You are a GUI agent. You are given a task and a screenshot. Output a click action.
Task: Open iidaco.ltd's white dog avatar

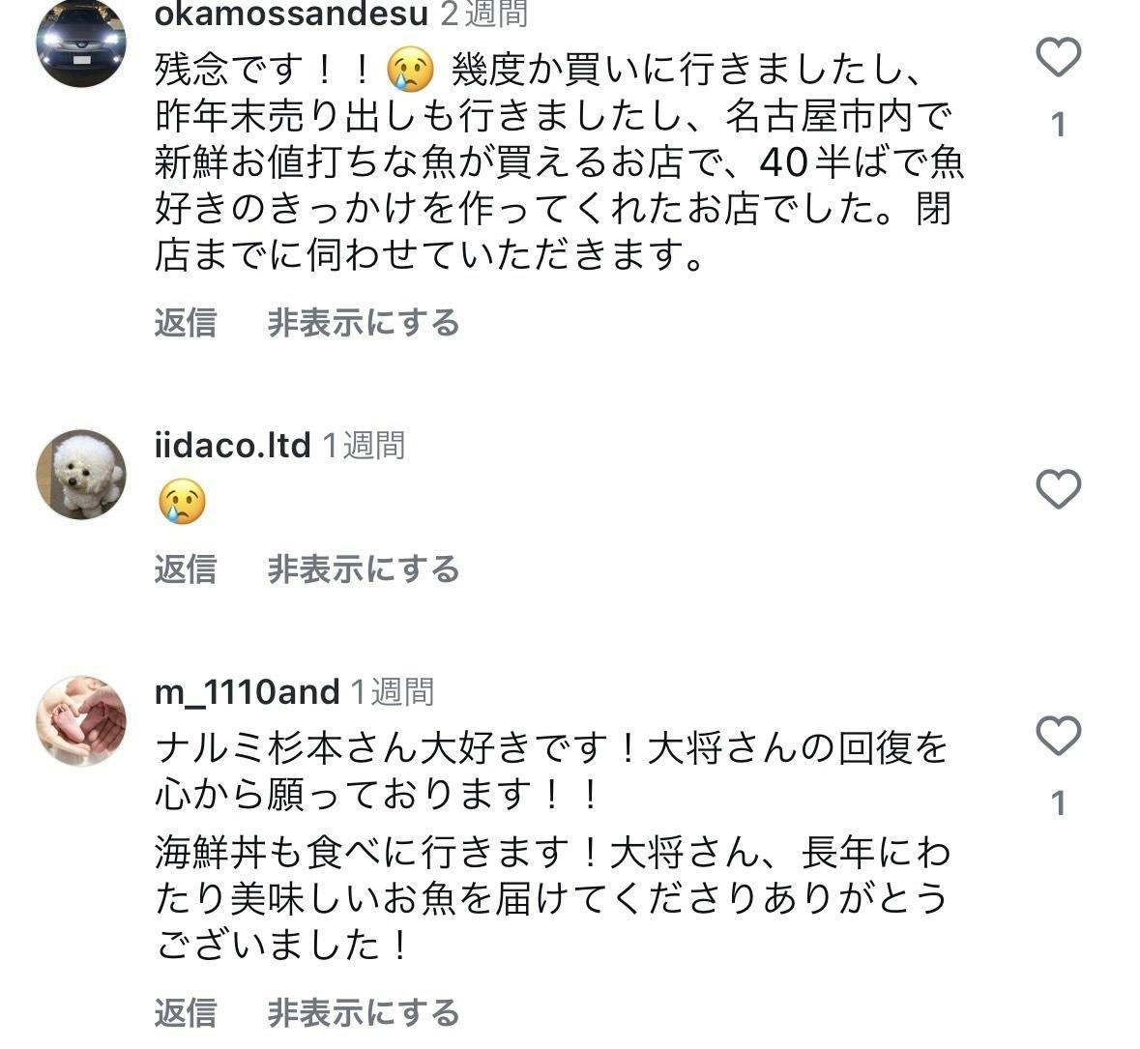[x=81, y=475]
